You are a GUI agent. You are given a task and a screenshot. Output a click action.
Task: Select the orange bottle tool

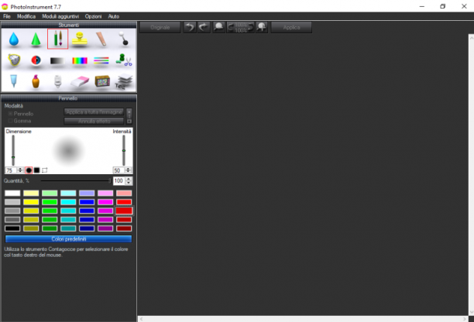(x=36, y=81)
